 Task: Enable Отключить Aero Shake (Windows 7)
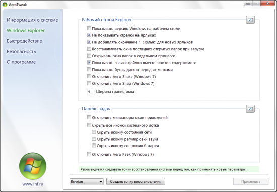pos(89,76)
